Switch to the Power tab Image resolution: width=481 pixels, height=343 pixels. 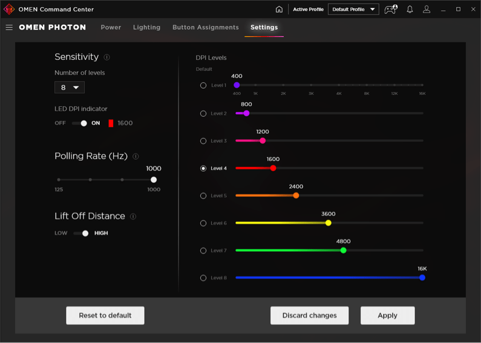[x=111, y=27]
